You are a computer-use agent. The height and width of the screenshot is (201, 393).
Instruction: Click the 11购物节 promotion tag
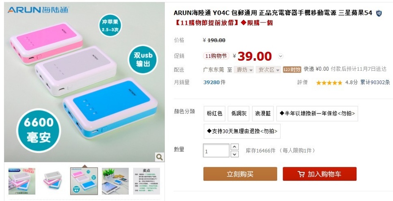tap(216, 56)
